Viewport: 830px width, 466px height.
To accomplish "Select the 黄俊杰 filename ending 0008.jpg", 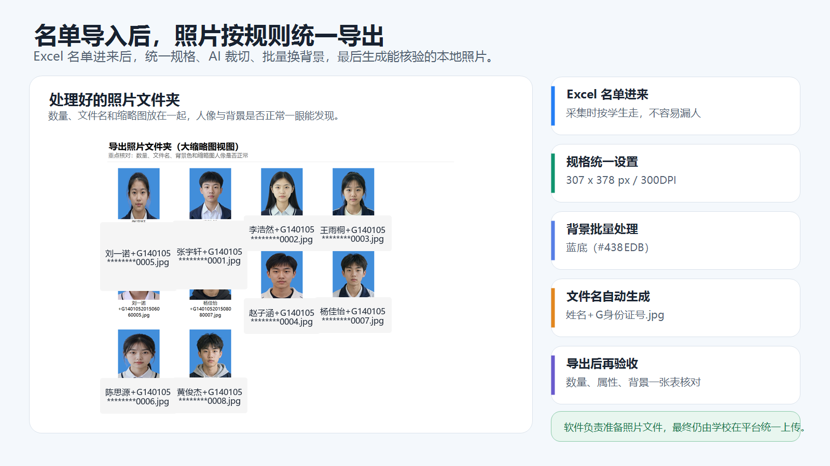I will 210,397.
